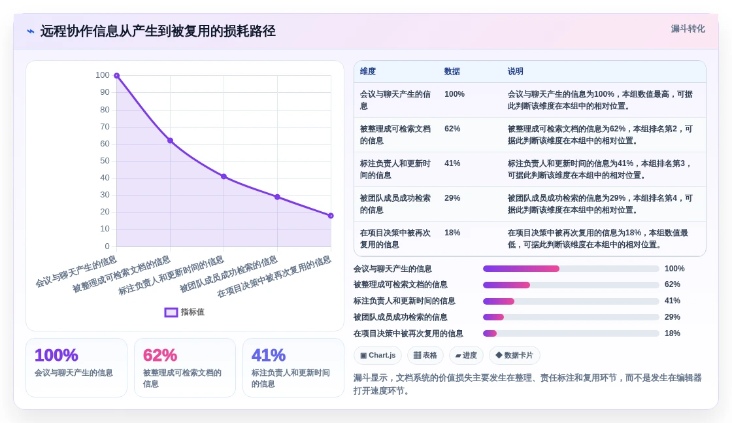Click the 18% value in the table
The image size is (732, 423).
click(452, 233)
